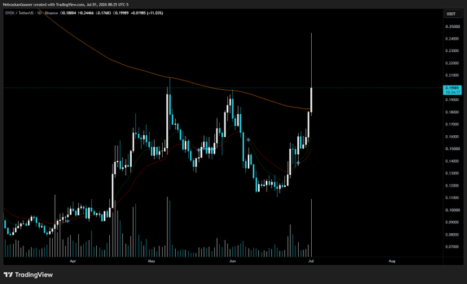467x284 pixels.
Task: Click the open value O0.18004
Action: coord(68,13)
